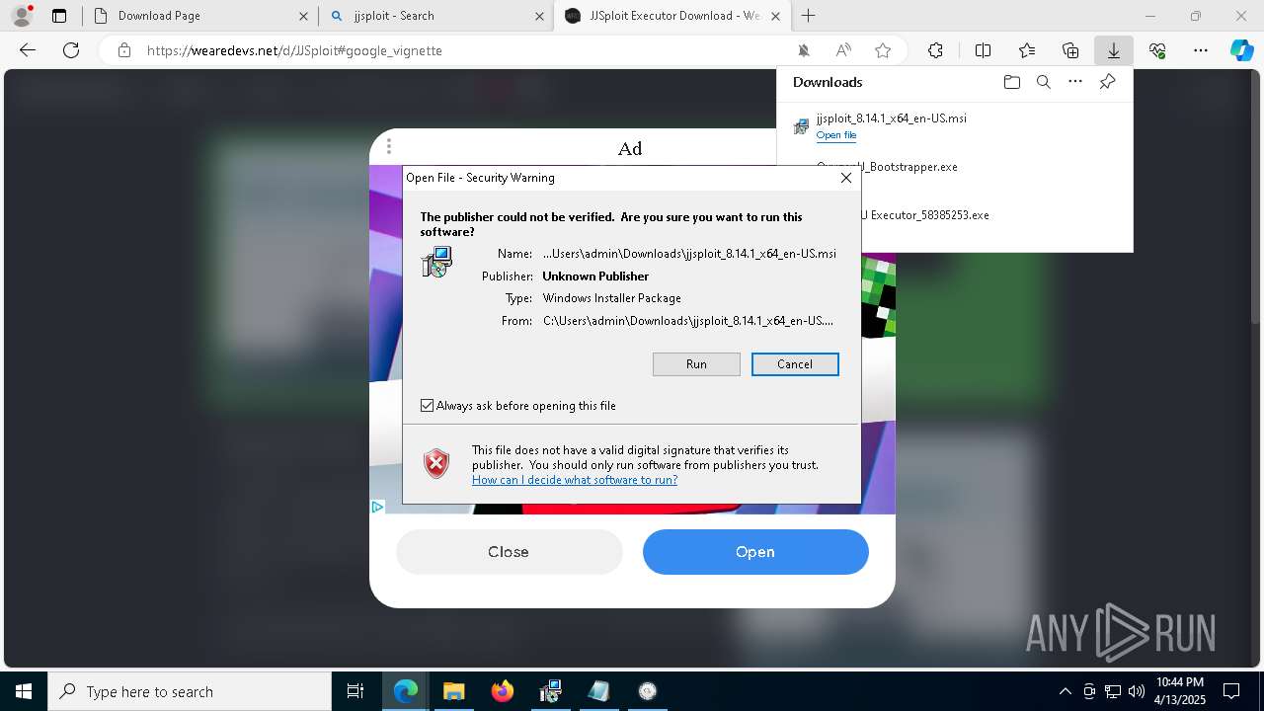The width and height of the screenshot is (1264, 711).
Task: Open Windows Start menu
Action: pos(24,691)
